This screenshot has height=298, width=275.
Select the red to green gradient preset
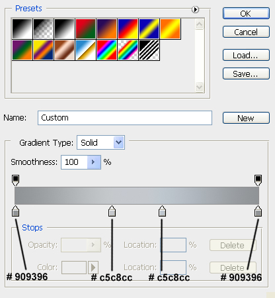85,28
